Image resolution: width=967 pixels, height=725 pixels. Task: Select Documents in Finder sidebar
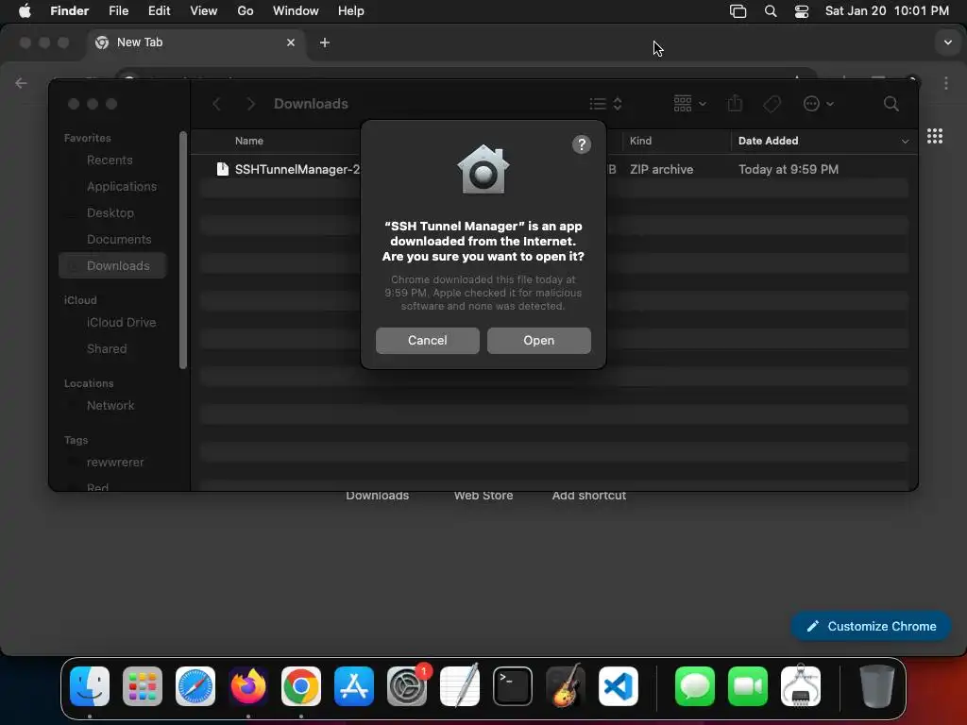point(119,239)
